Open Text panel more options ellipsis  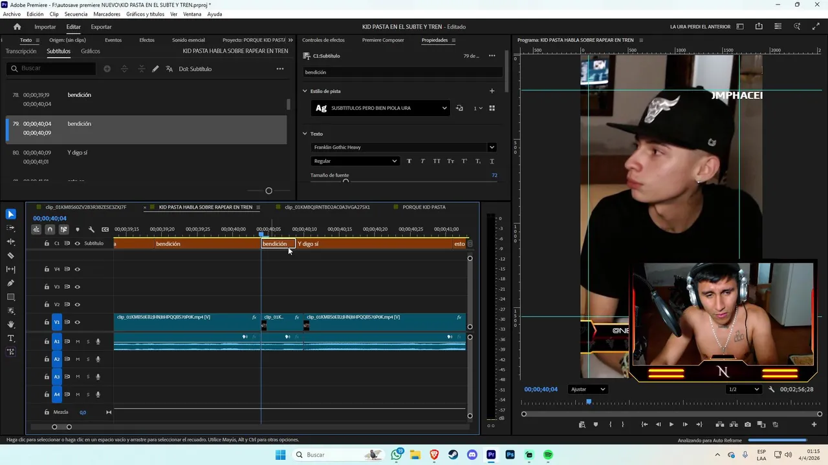tap(280, 68)
